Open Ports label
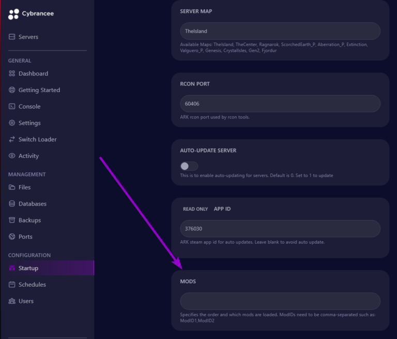This screenshot has width=397, height=339. [x=25, y=237]
